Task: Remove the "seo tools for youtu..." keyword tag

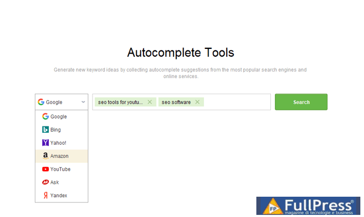Action: tap(150, 102)
